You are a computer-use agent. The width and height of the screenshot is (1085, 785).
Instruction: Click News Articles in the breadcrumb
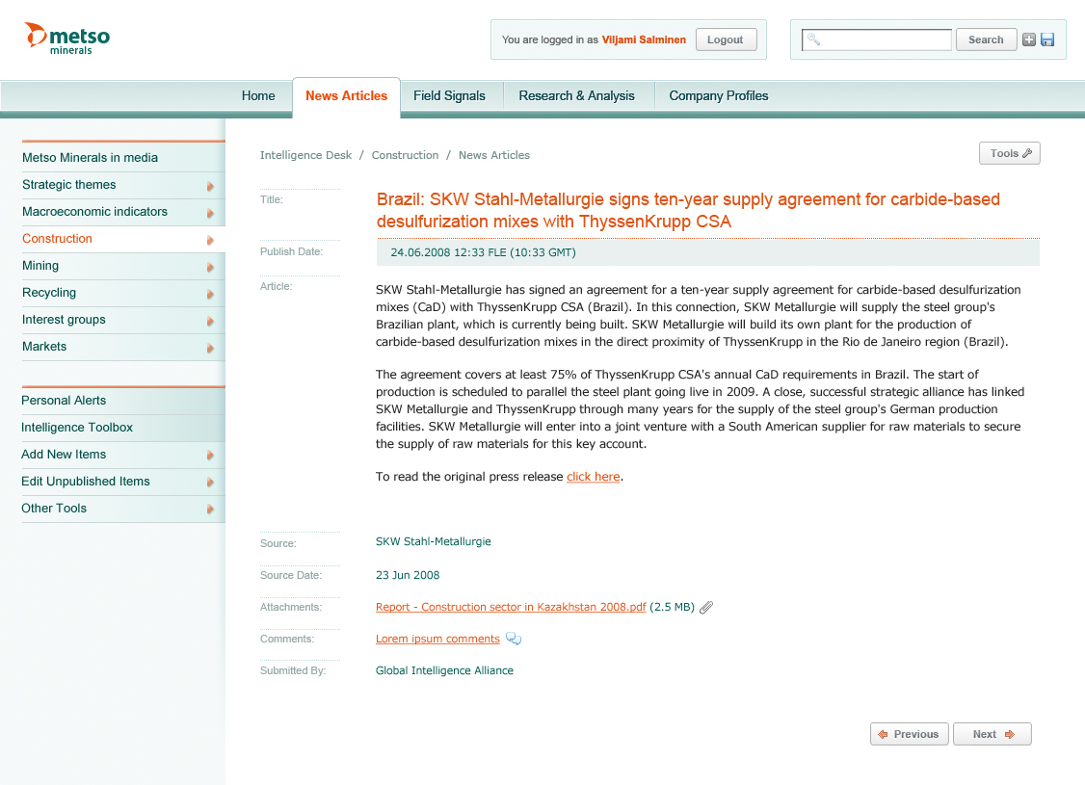(x=494, y=155)
